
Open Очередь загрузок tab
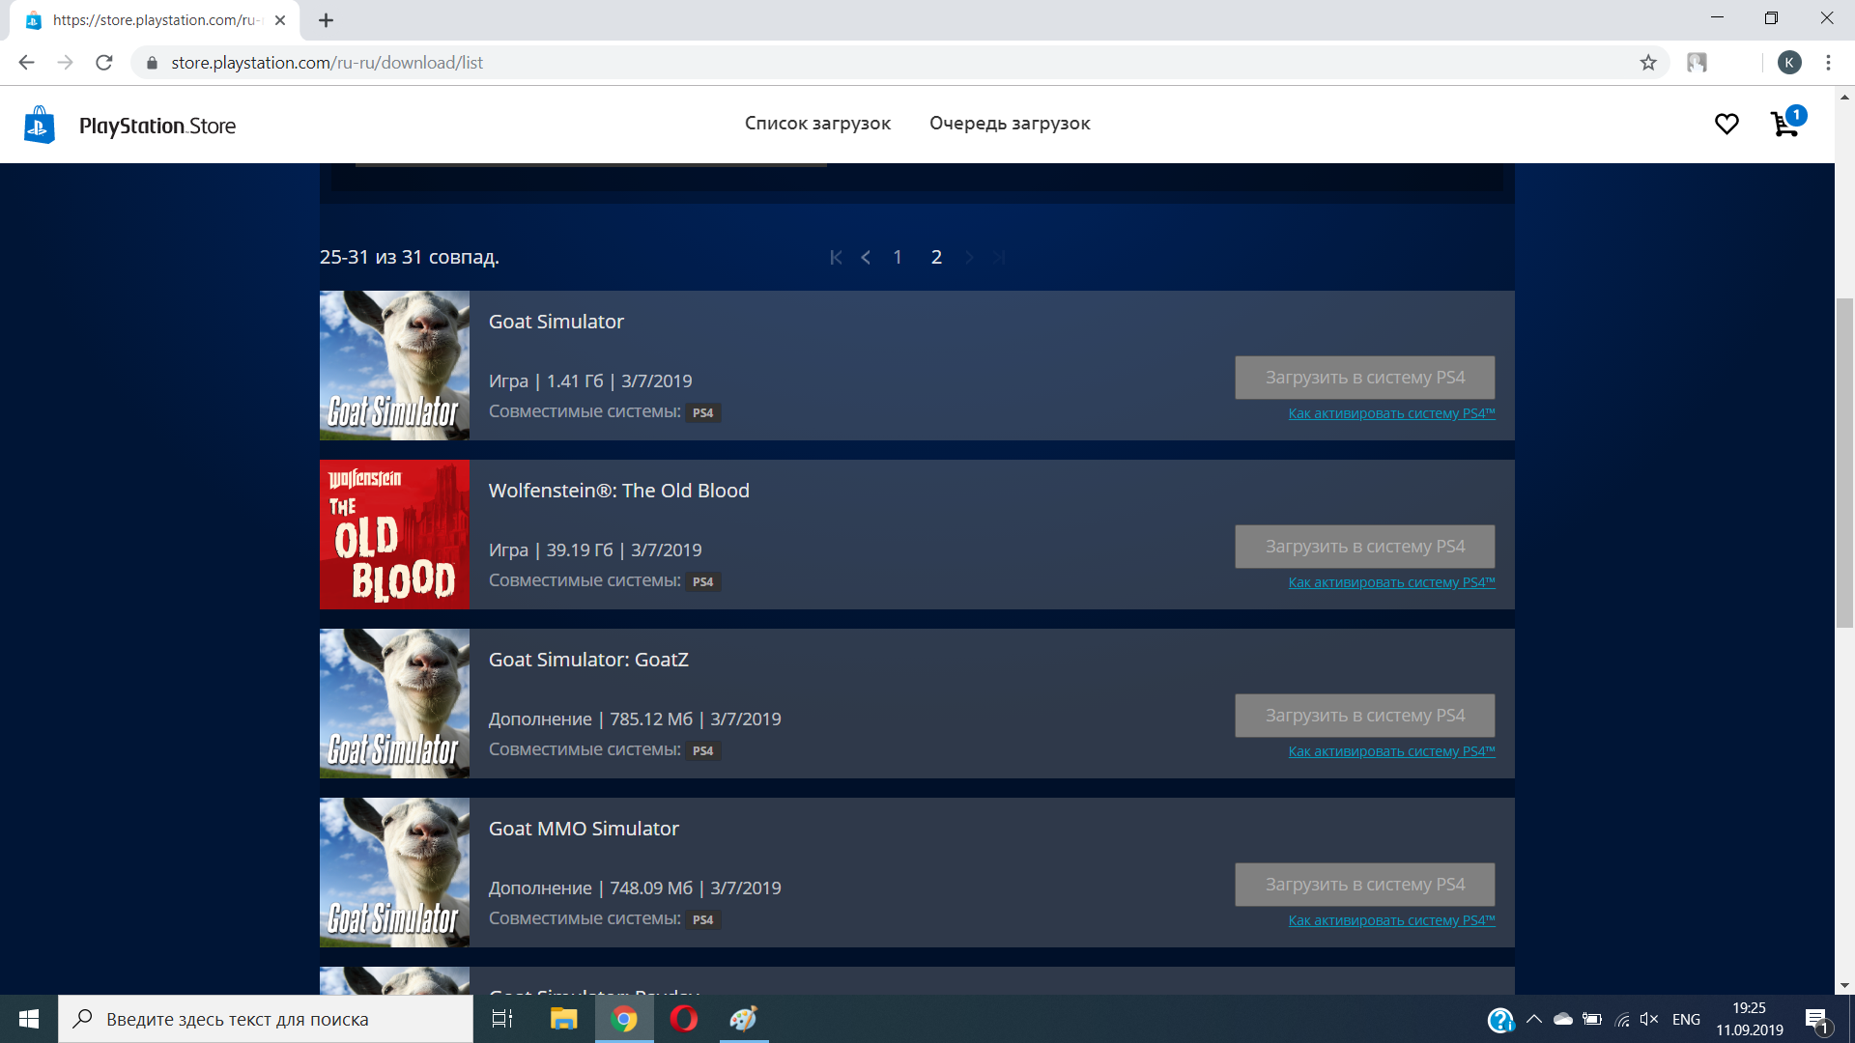pos(1010,124)
